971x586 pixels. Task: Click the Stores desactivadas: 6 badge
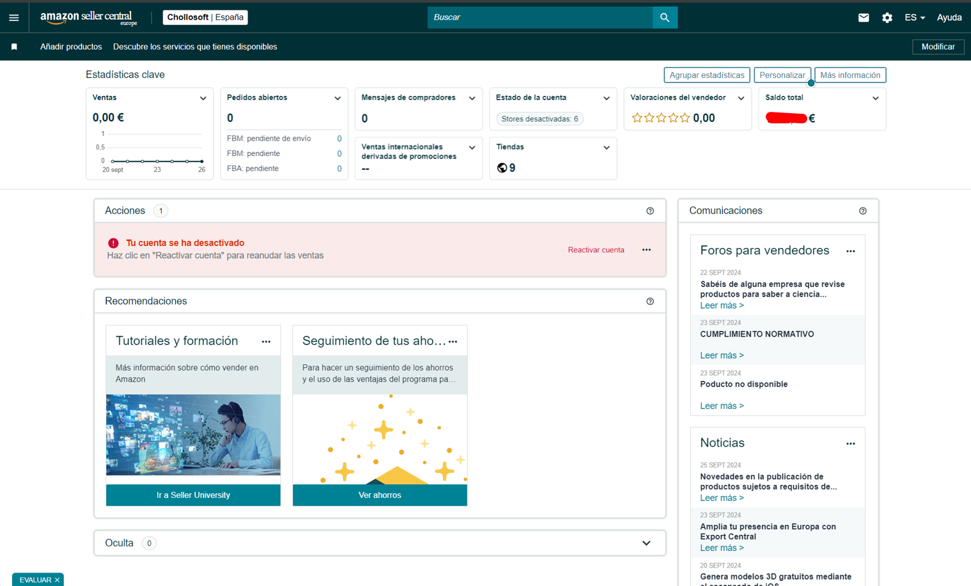540,119
